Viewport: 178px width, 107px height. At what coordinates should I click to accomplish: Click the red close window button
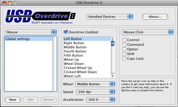[x=4, y=3]
